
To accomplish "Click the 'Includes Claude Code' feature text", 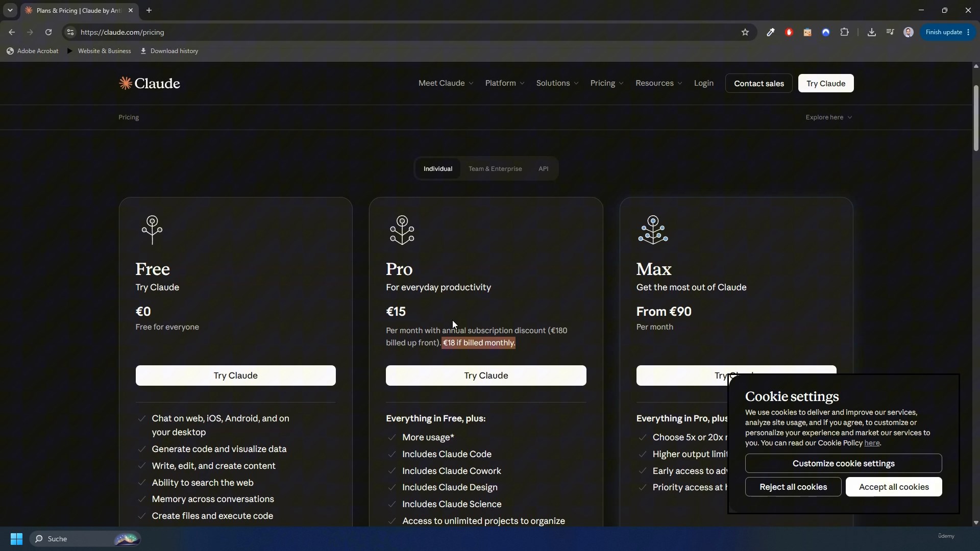I will [x=447, y=454].
